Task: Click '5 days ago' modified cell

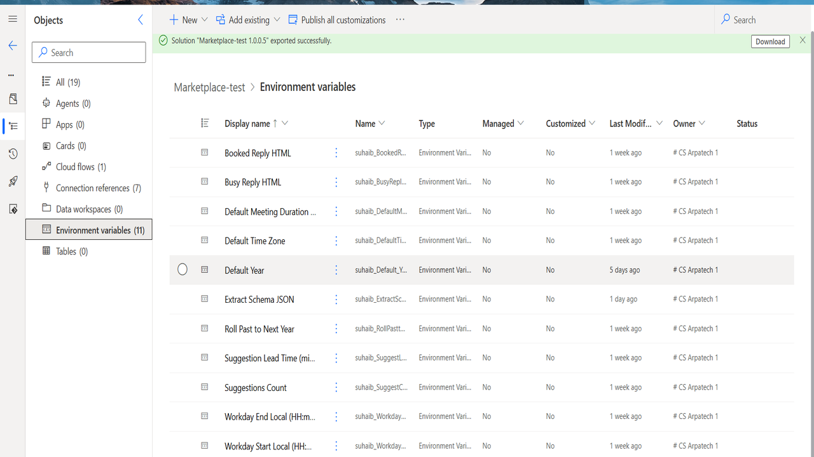Action: (x=625, y=270)
